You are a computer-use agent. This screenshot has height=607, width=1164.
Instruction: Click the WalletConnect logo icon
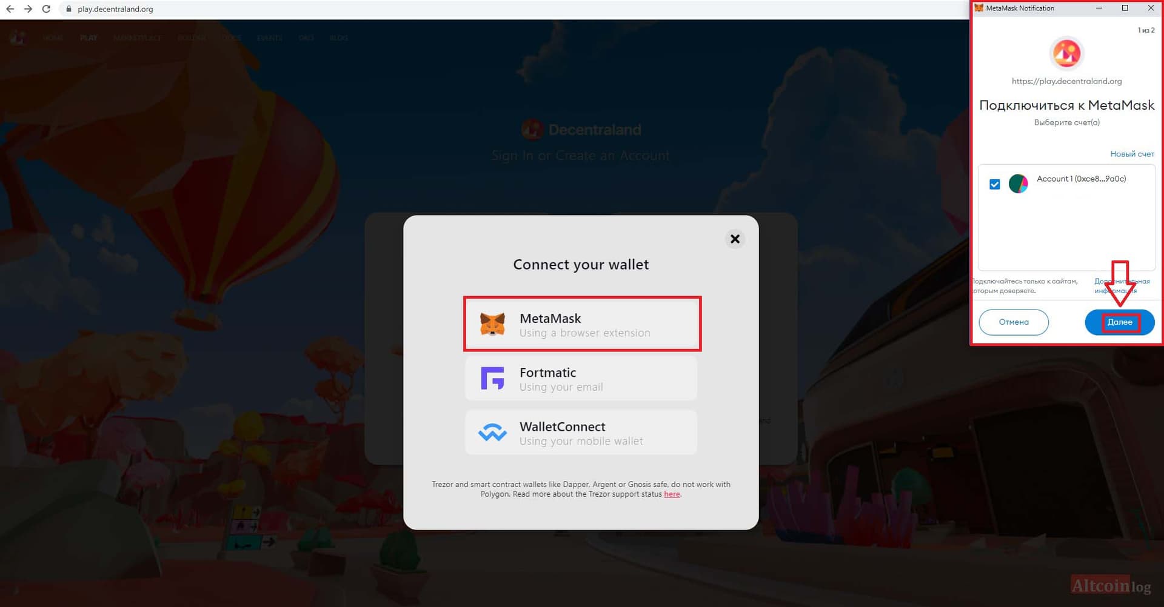[492, 433]
